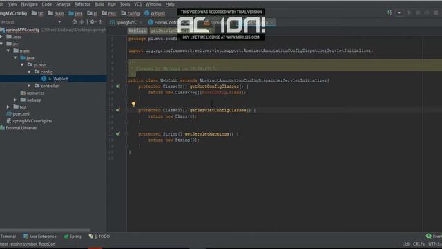Click getServletMappings method name in code

pyautogui.click(x=206, y=134)
